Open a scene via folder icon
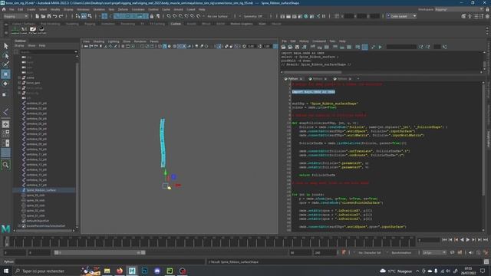491x276 pixels. (x=43, y=16)
